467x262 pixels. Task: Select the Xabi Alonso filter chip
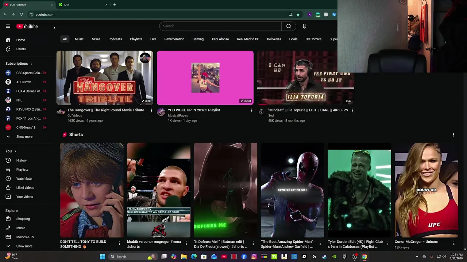220,39
